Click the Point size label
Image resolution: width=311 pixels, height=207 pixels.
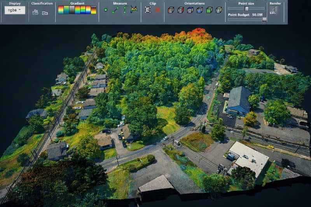(246, 3)
